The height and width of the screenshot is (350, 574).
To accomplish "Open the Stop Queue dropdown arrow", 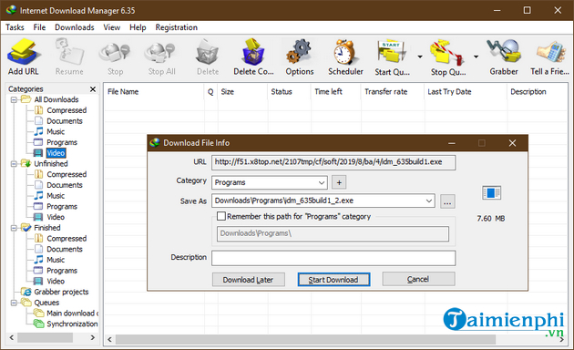I will (476, 57).
